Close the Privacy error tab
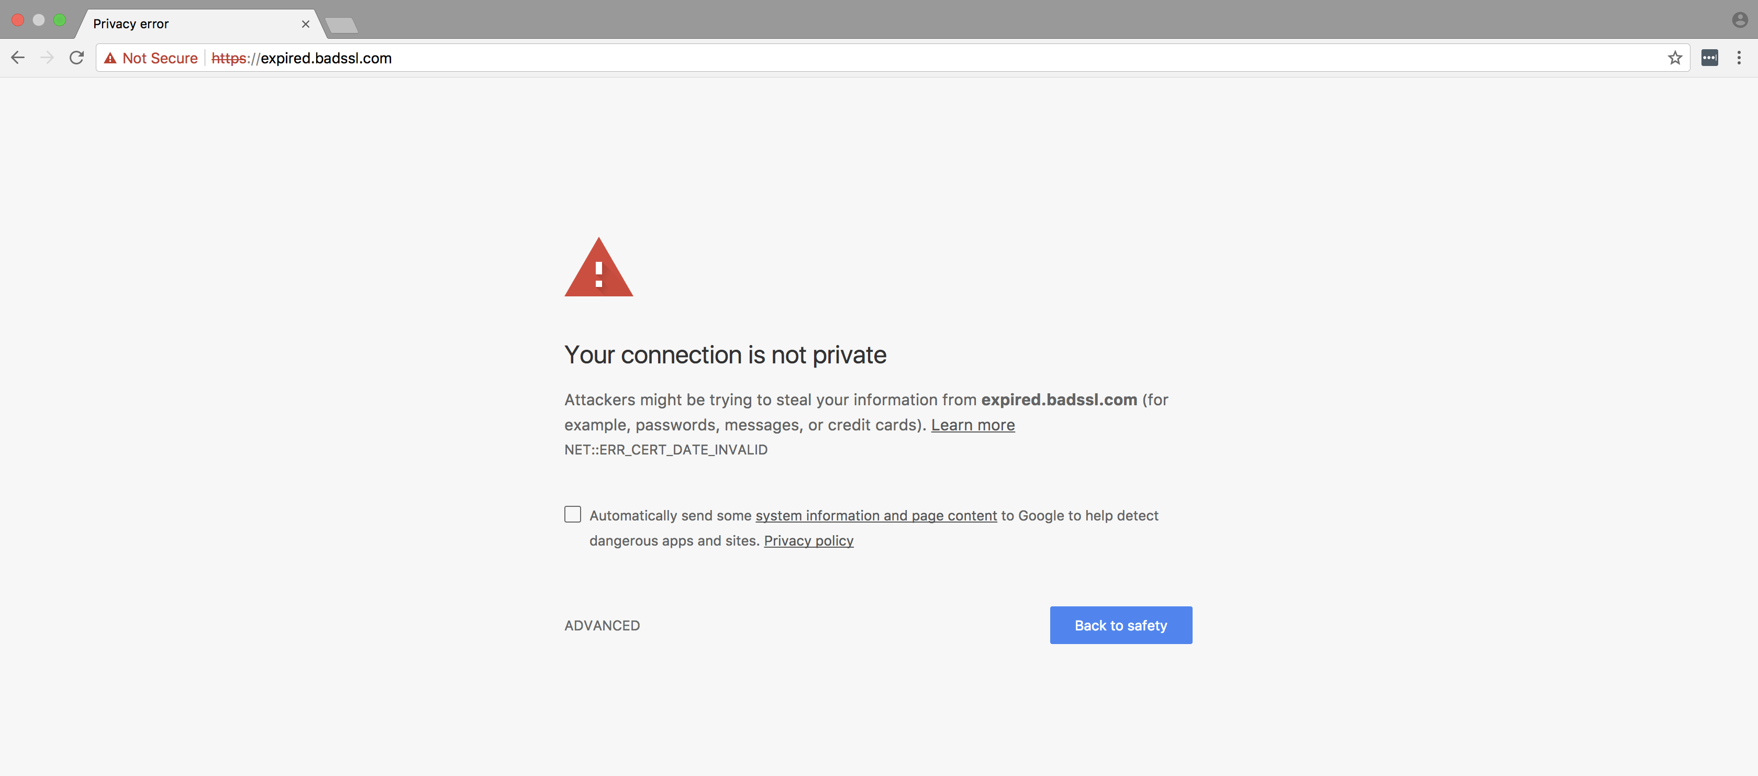Screen dimensions: 1758x776 tap(305, 24)
